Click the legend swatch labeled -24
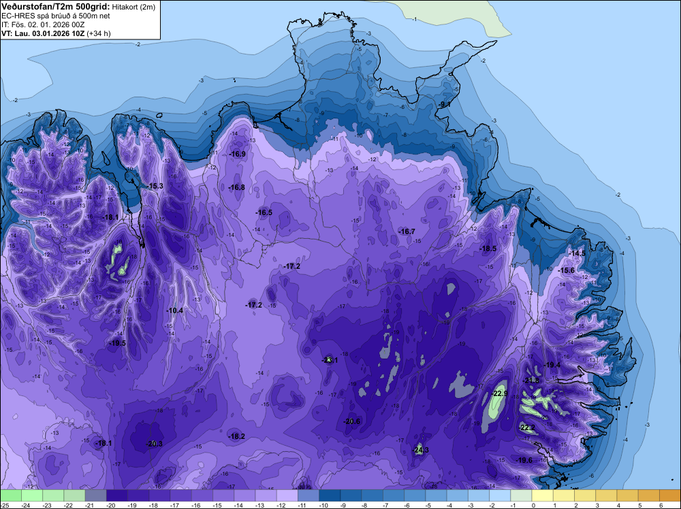This screenshot has height=509, width=681. (32, 495)
